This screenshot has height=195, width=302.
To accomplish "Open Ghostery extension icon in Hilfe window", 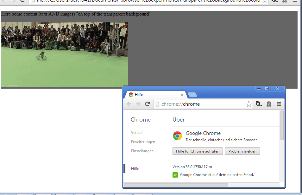I will click(269, 104).
